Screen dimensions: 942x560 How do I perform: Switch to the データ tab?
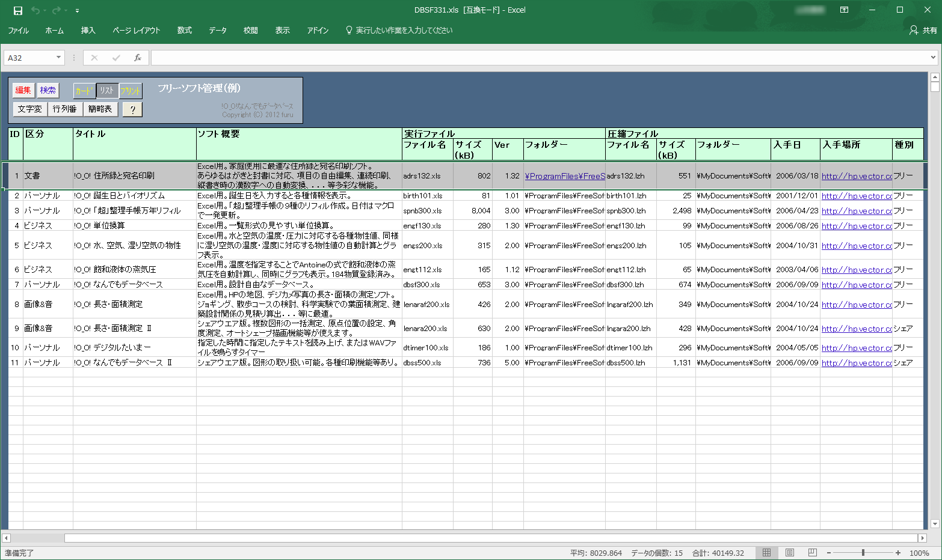pos(218,30)
